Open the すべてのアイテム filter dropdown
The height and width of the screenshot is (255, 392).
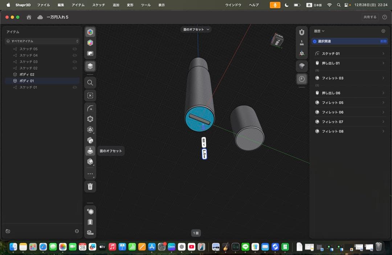42,41
